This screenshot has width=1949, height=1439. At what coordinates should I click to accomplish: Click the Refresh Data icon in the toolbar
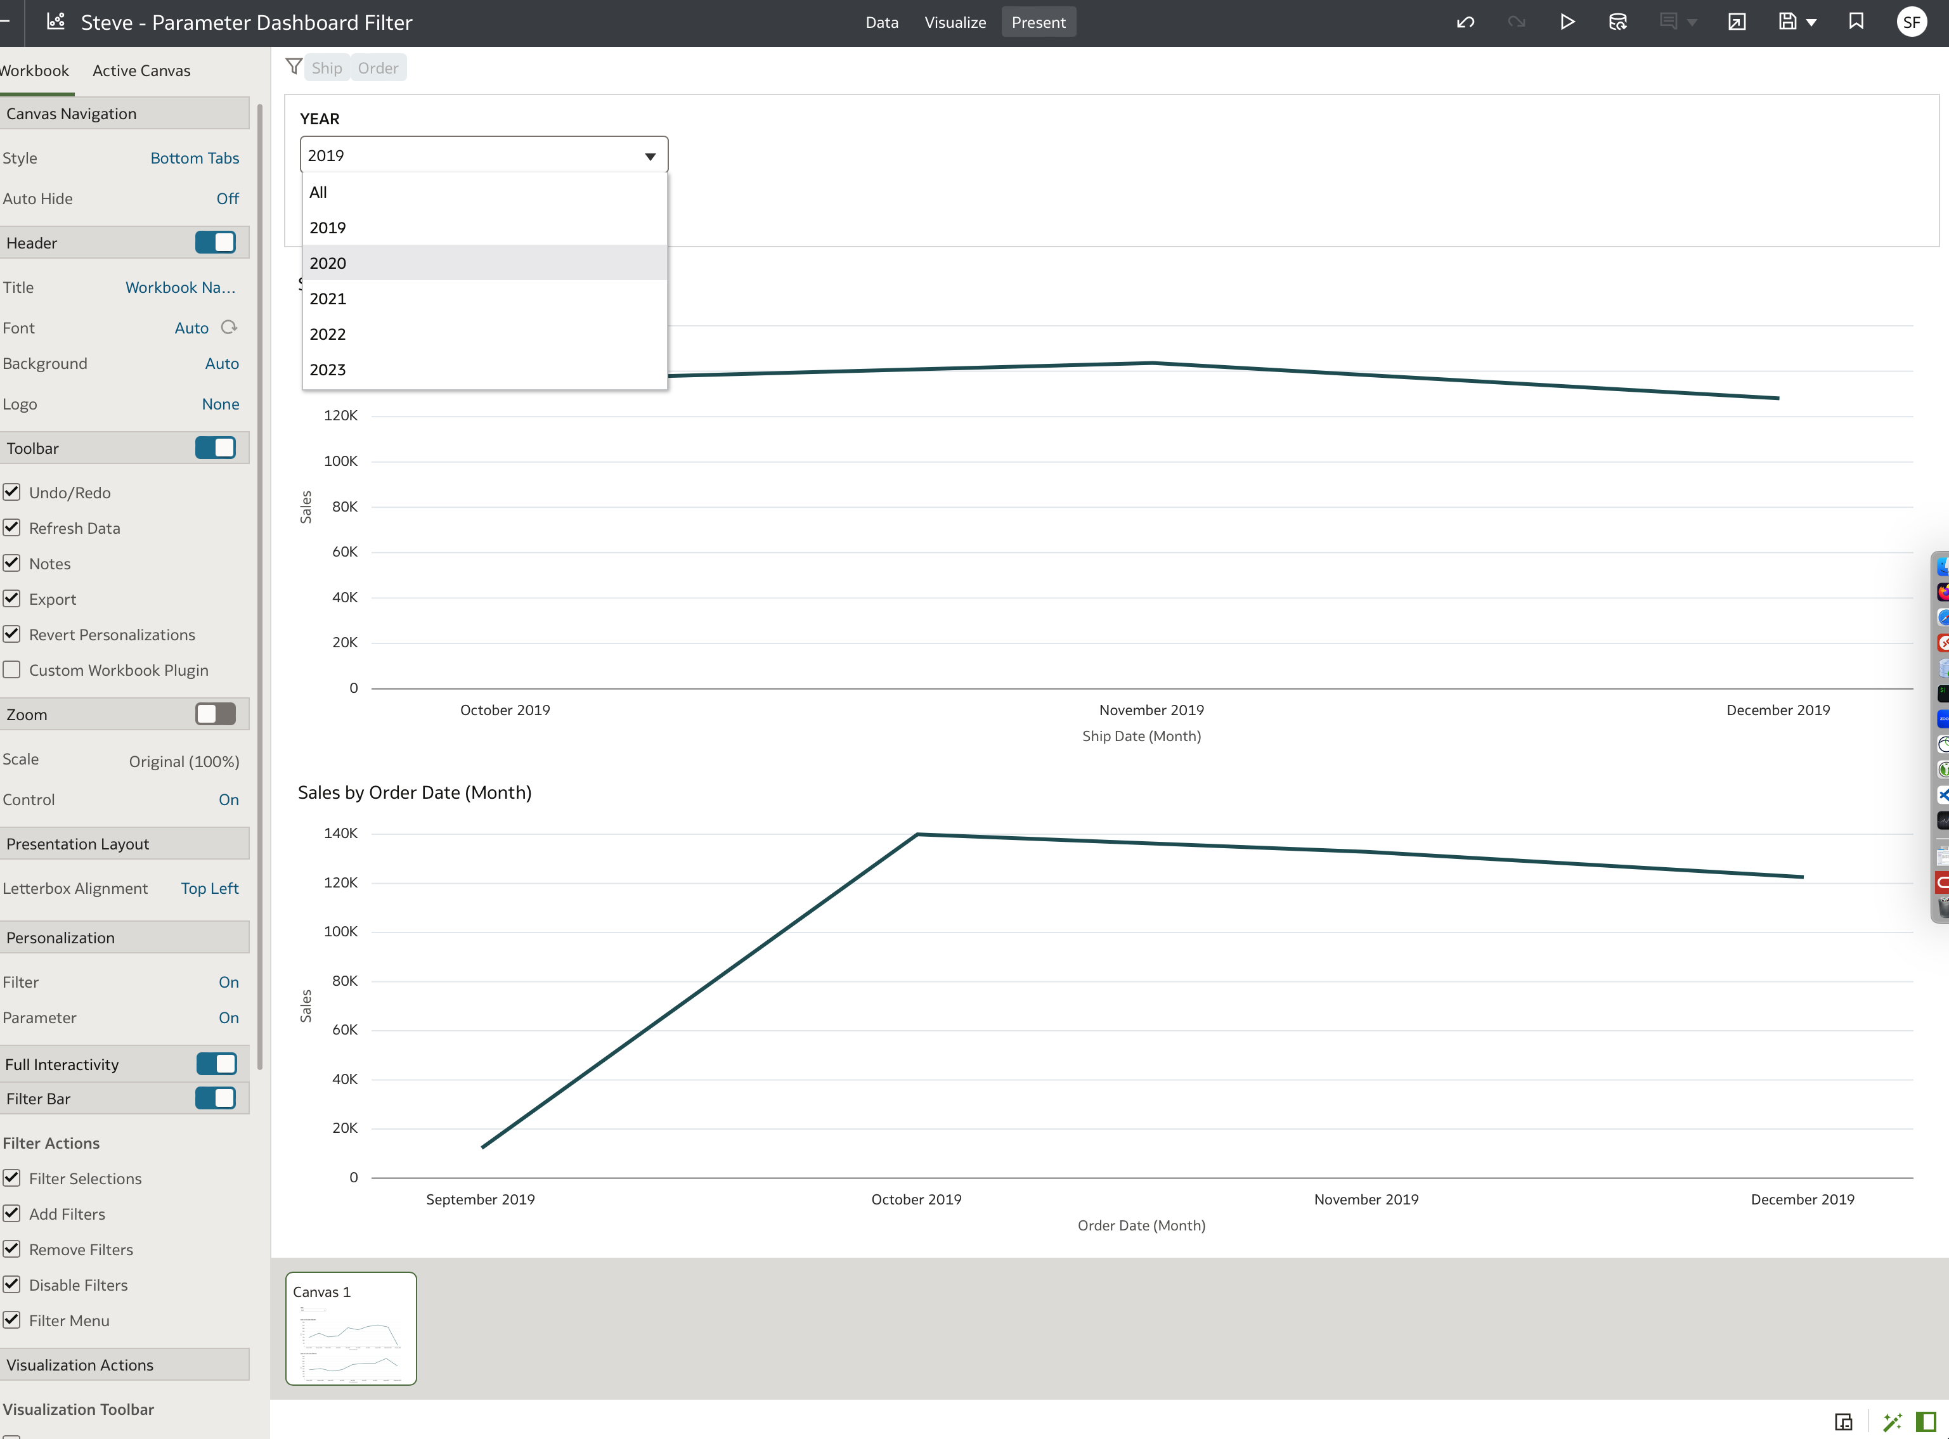pos(1618,22)
